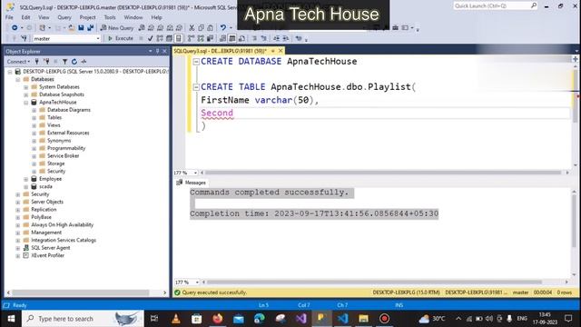Click Display Estimated Execution Plan icon
Viewport: 581px width, 327px height.
(160, 38)
